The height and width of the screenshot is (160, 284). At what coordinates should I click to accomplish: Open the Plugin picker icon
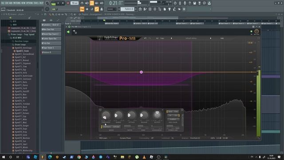170,9
